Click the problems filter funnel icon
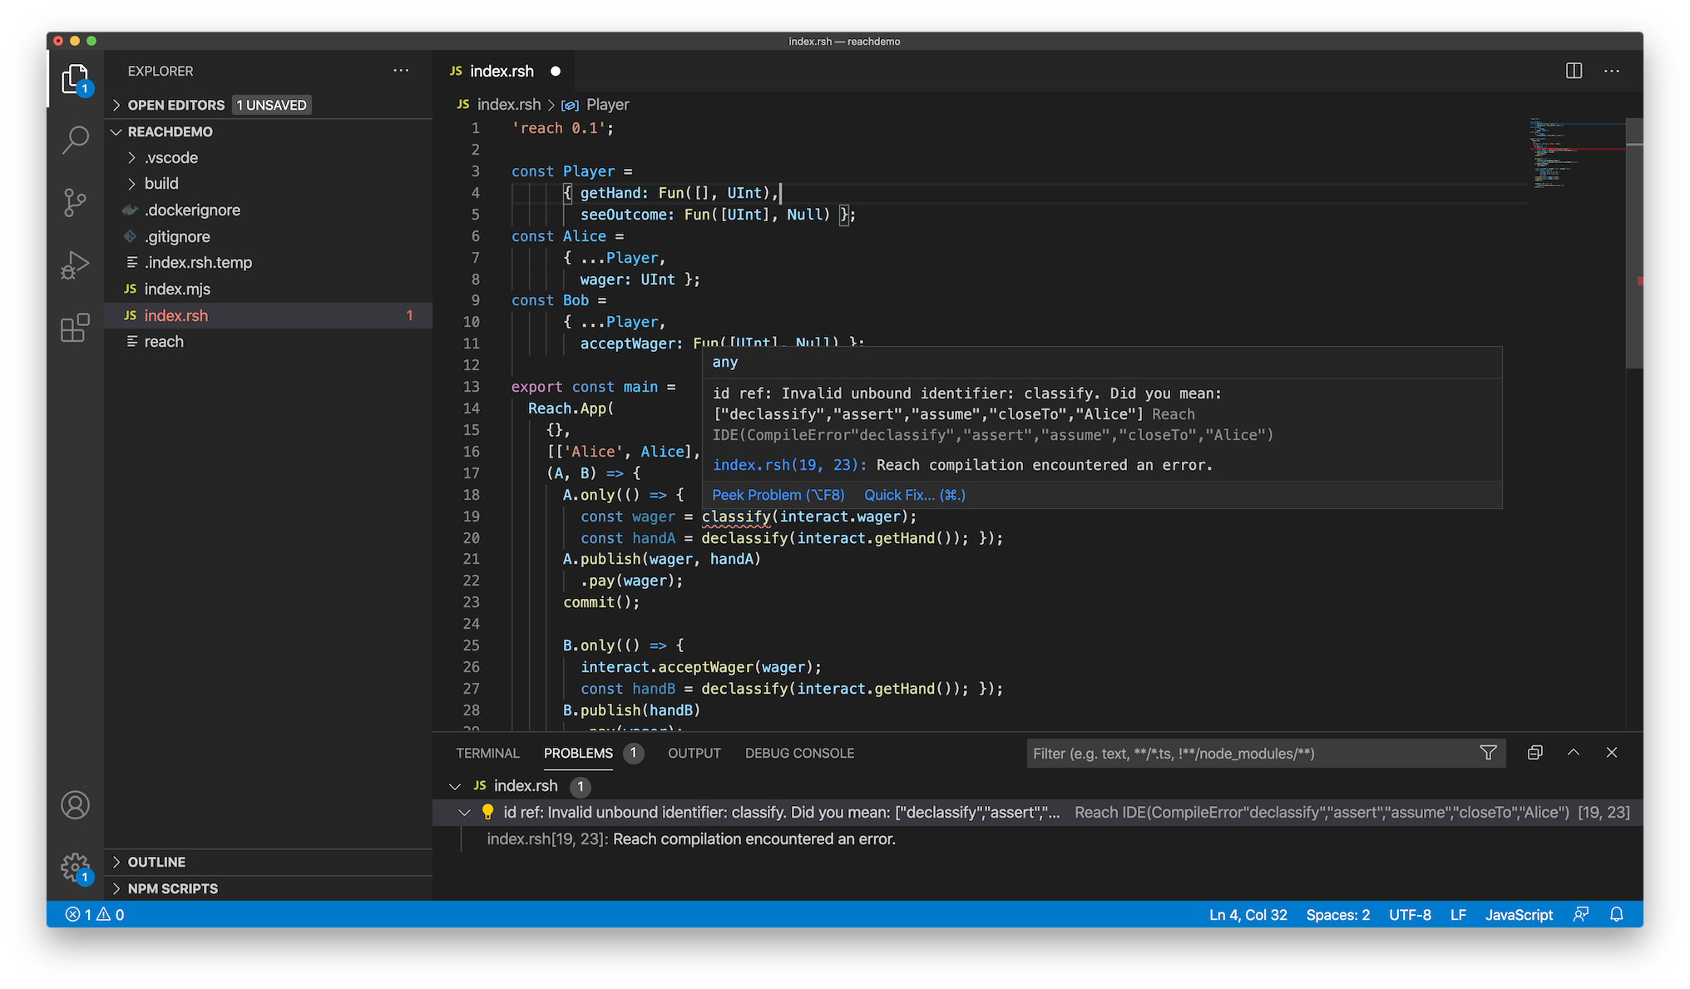 (1488, 753)
